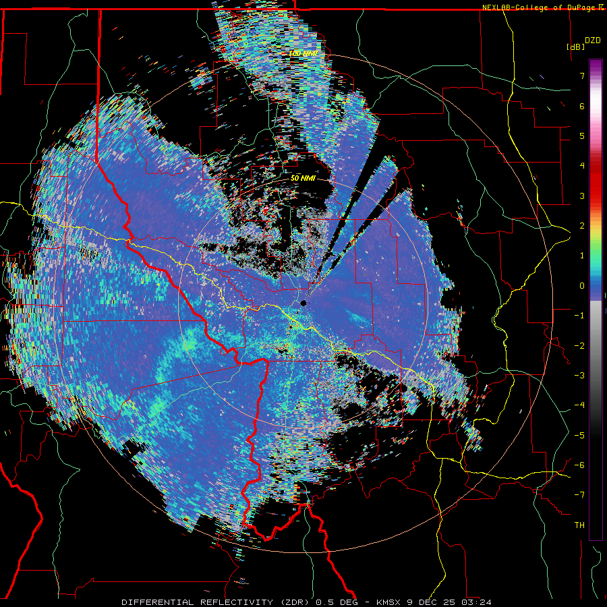This screenshot has height=607, width=607.
Task: Click the -5 value on the dB scale
Action: coord(579,436)
